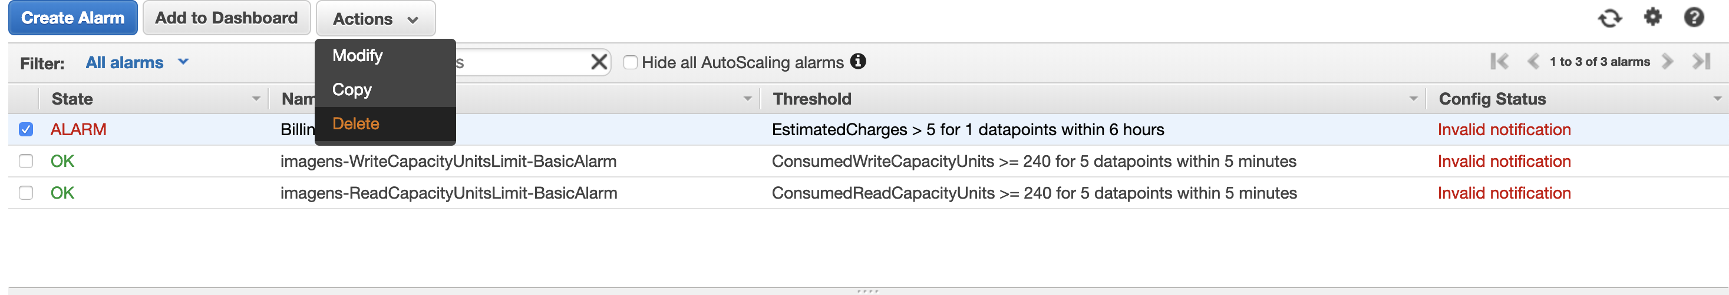Go to previous page of alarms
Screen dimensions: 1729x295
[1532, 62]
